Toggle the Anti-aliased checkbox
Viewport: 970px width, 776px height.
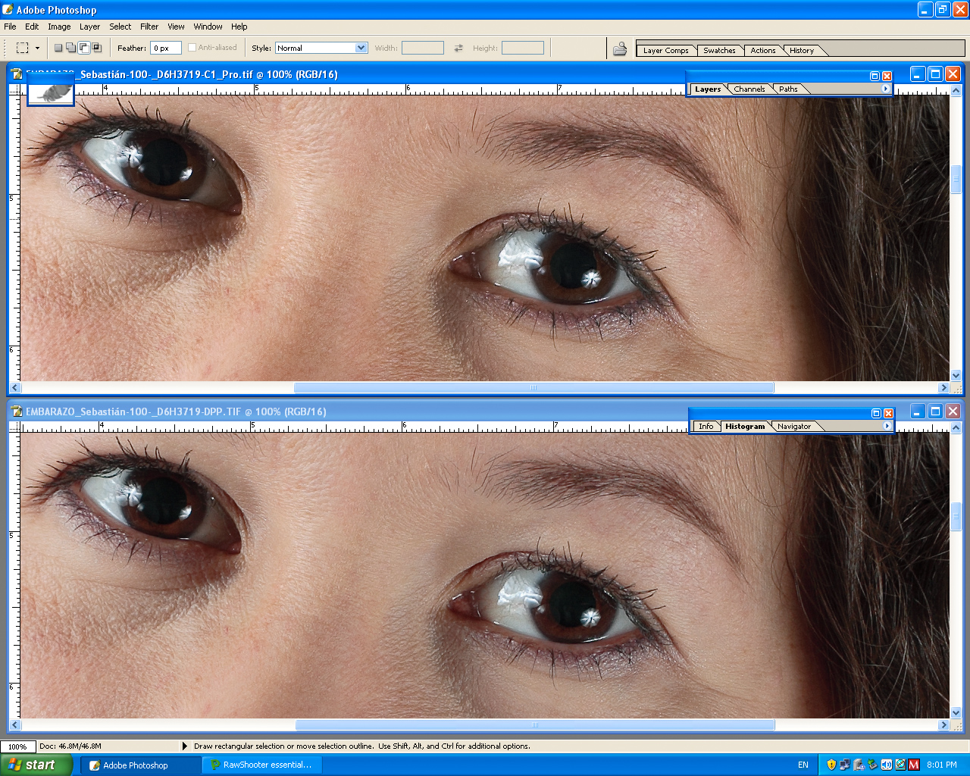point(192,47)
